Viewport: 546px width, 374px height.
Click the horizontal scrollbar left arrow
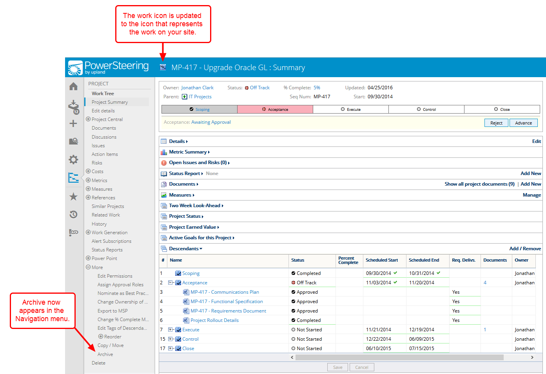292,357
